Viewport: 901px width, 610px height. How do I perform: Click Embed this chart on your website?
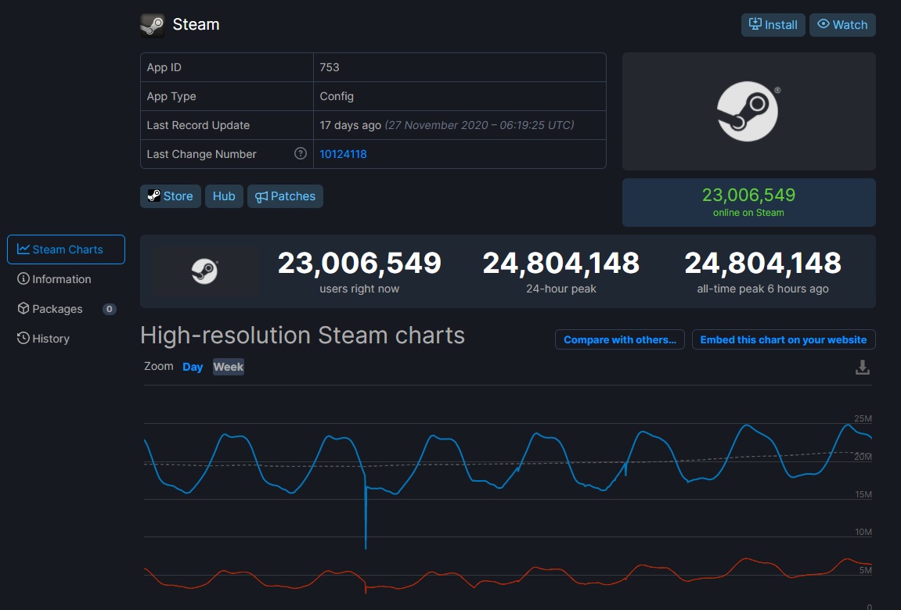coord(784,339)
